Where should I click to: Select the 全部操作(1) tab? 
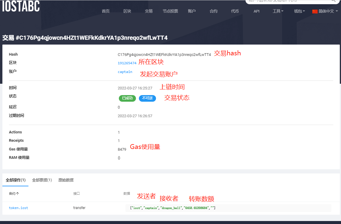click(x=15, y=180)
